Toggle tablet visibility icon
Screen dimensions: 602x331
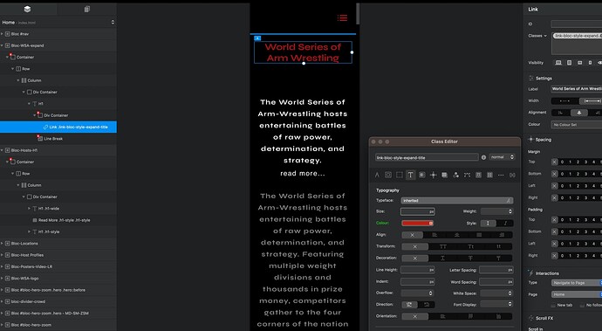pos(570,63)
